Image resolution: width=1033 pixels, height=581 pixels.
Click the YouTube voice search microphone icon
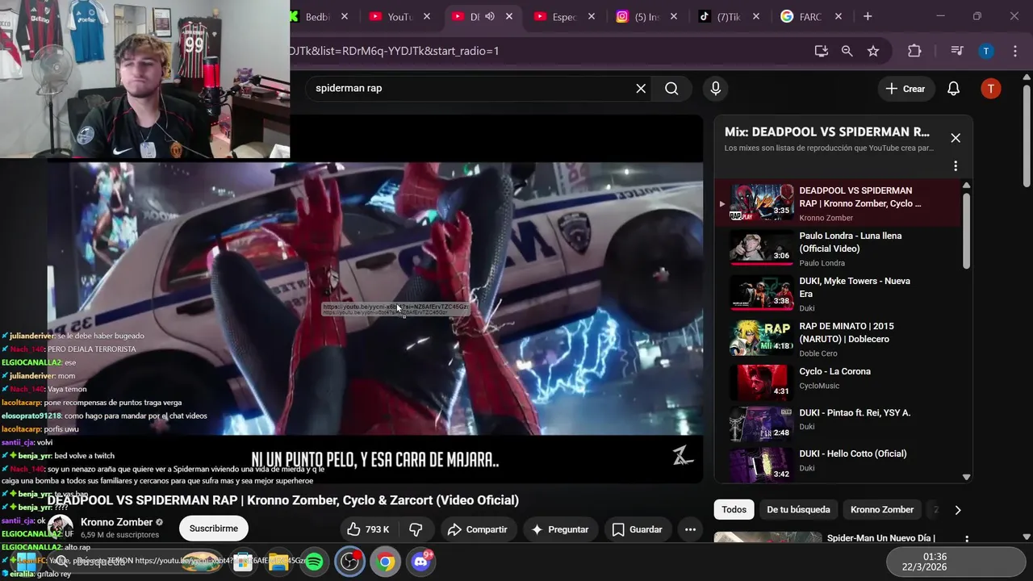tap(715, 89)
